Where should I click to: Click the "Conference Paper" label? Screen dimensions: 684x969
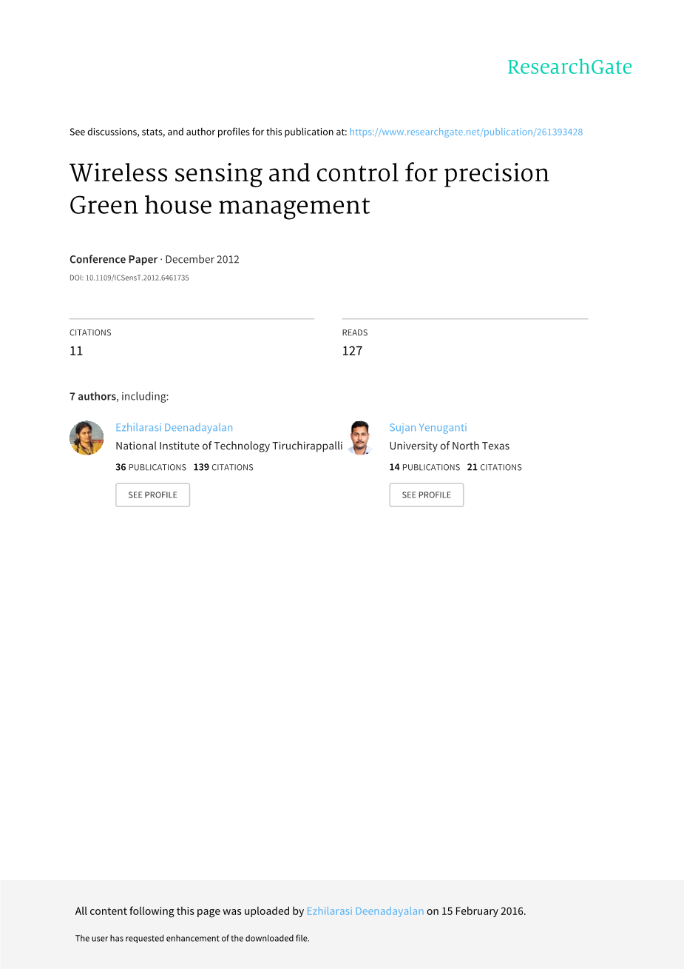[x=113, y=259]
